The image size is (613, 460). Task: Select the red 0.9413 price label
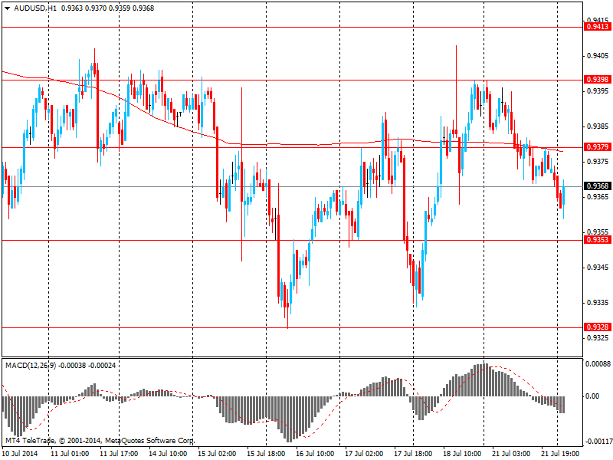coord(597,27)
